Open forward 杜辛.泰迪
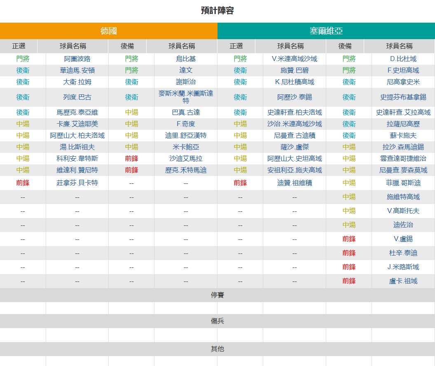 pyautogui.click(x=403, y=253)
